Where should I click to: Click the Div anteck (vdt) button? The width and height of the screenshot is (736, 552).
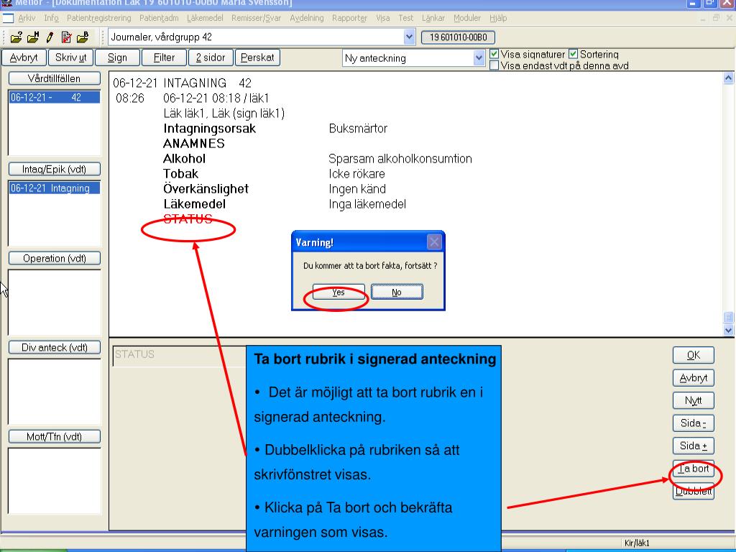55,347
